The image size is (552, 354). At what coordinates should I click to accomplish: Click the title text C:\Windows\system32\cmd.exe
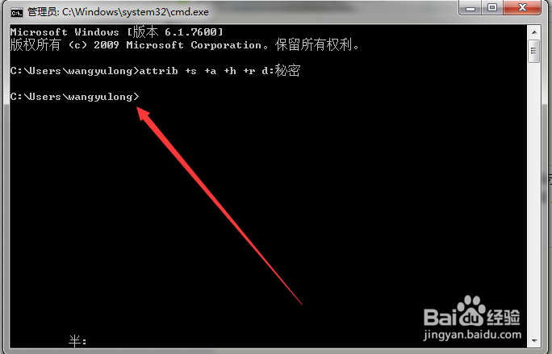click(136, 12)
